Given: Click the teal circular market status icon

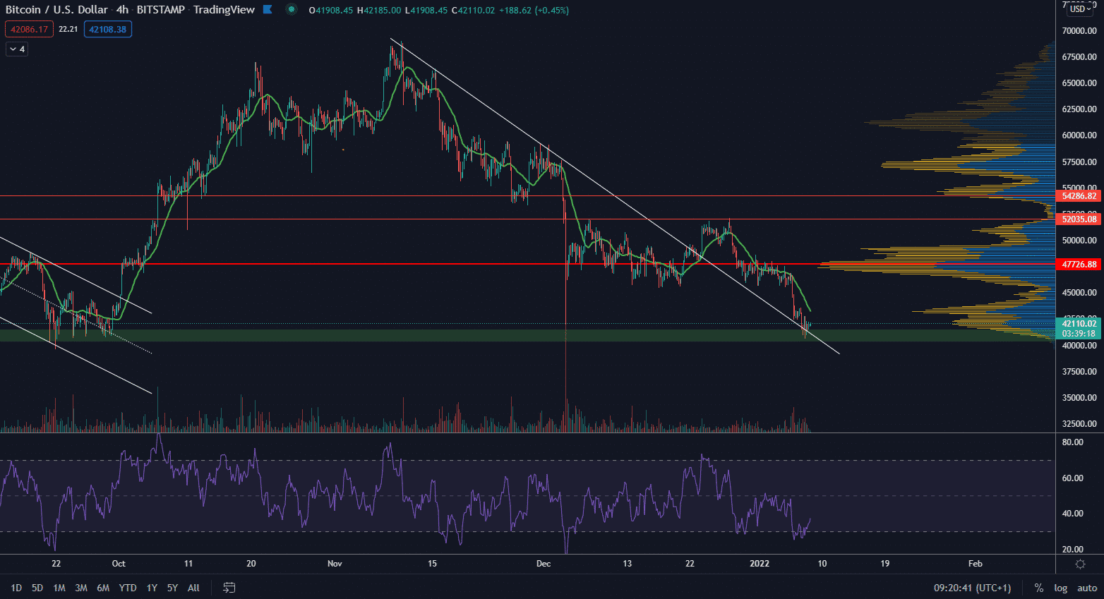Looking at the screenshot, I should 292,10.
